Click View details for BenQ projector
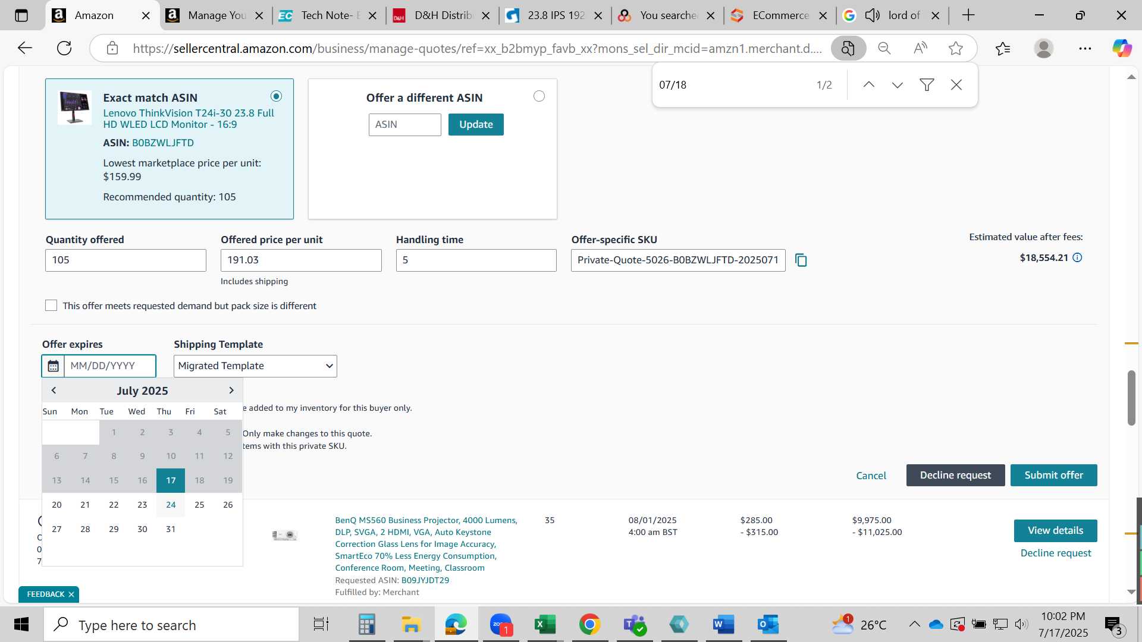 (1055, 531)
